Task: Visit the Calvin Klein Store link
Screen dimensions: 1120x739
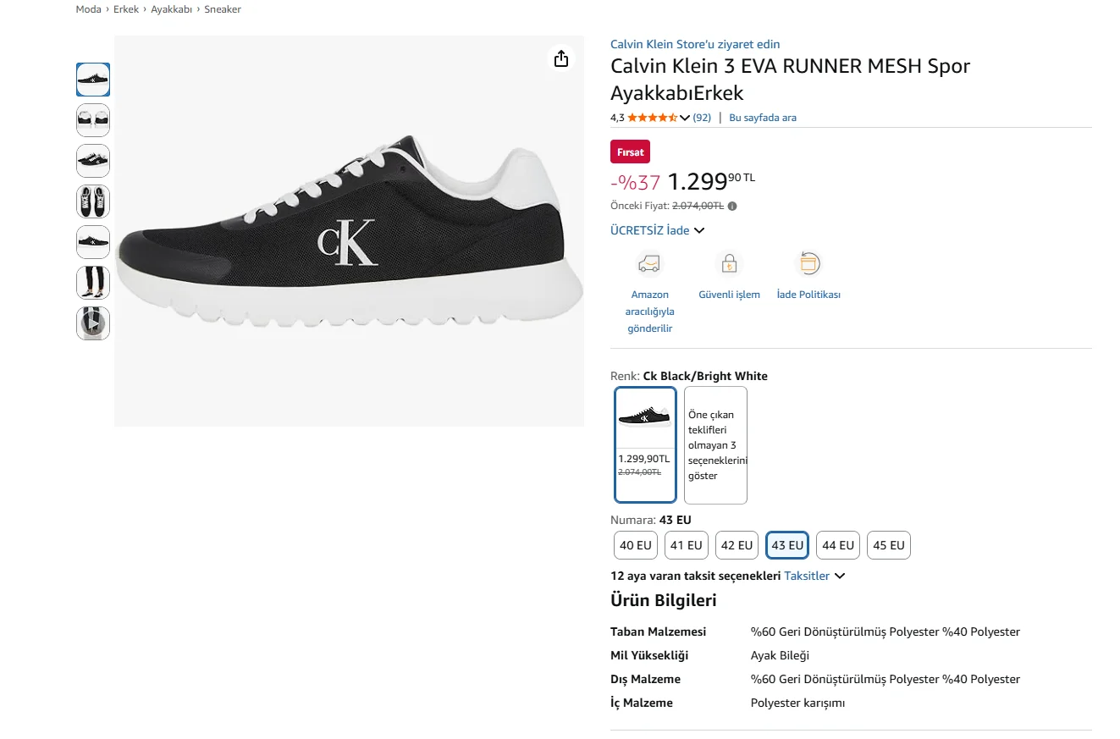Action: click(695, 44)
